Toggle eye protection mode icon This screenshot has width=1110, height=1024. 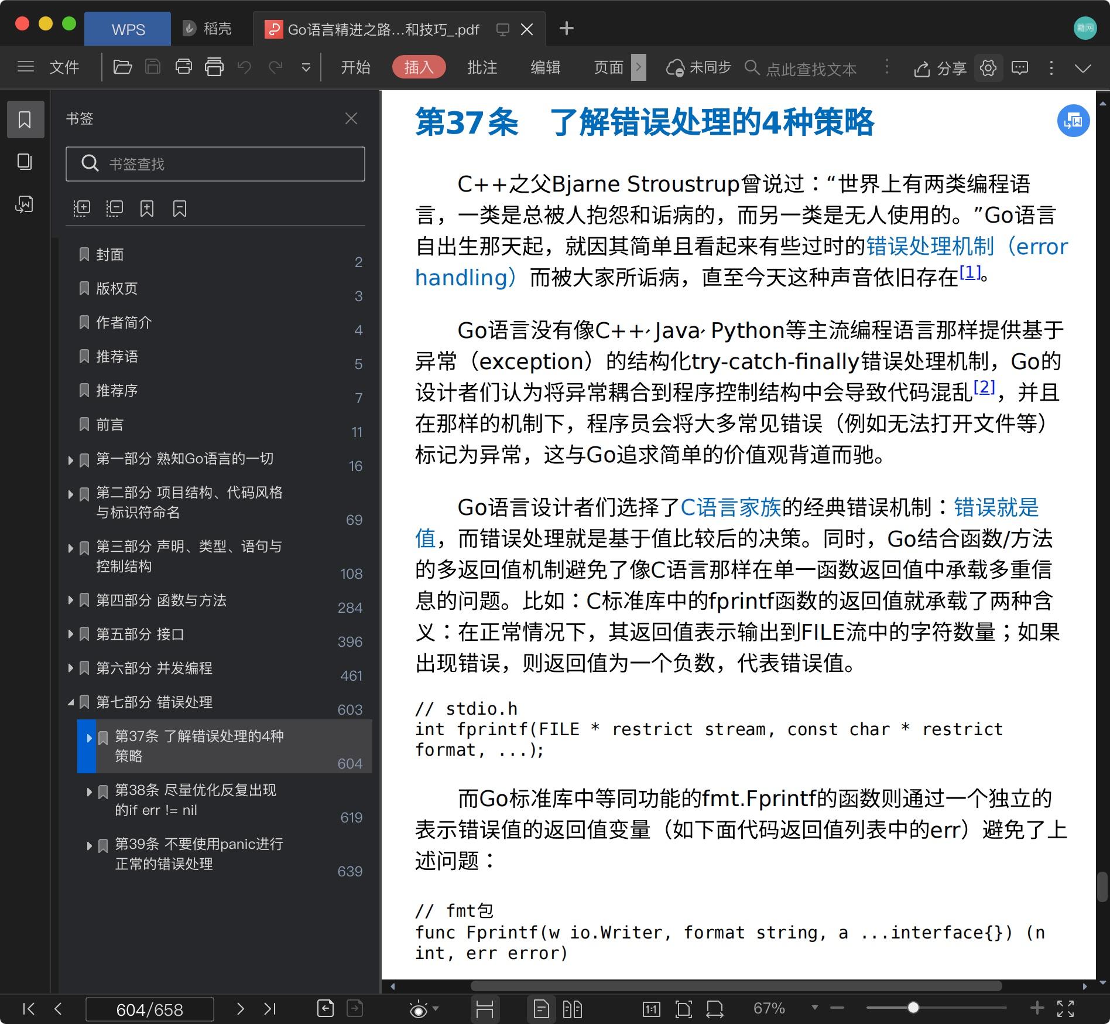418,1009
